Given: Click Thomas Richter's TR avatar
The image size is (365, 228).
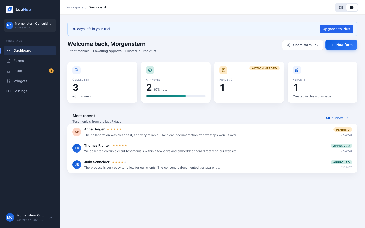Looking at the screenshot, I should click(x=77, y=148).
